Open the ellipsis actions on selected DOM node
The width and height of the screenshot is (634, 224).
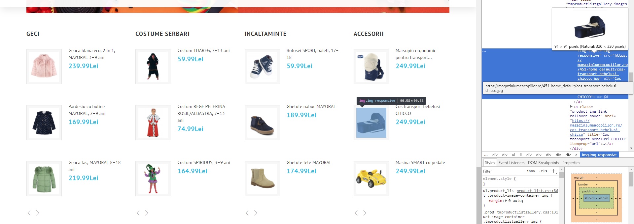(484, 51)
